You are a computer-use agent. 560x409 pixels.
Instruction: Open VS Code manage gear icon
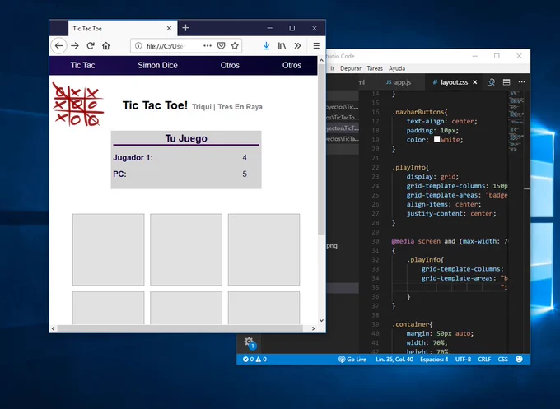pos(250,342)
